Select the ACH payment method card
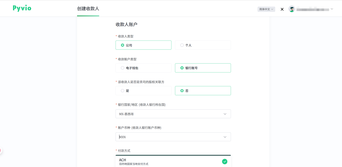The width and height of the screenshot is (342, 167). click(168, 162)
